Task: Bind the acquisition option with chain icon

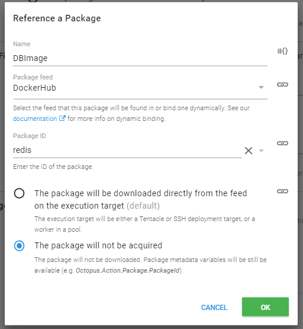Action: (x=282, y=191)
